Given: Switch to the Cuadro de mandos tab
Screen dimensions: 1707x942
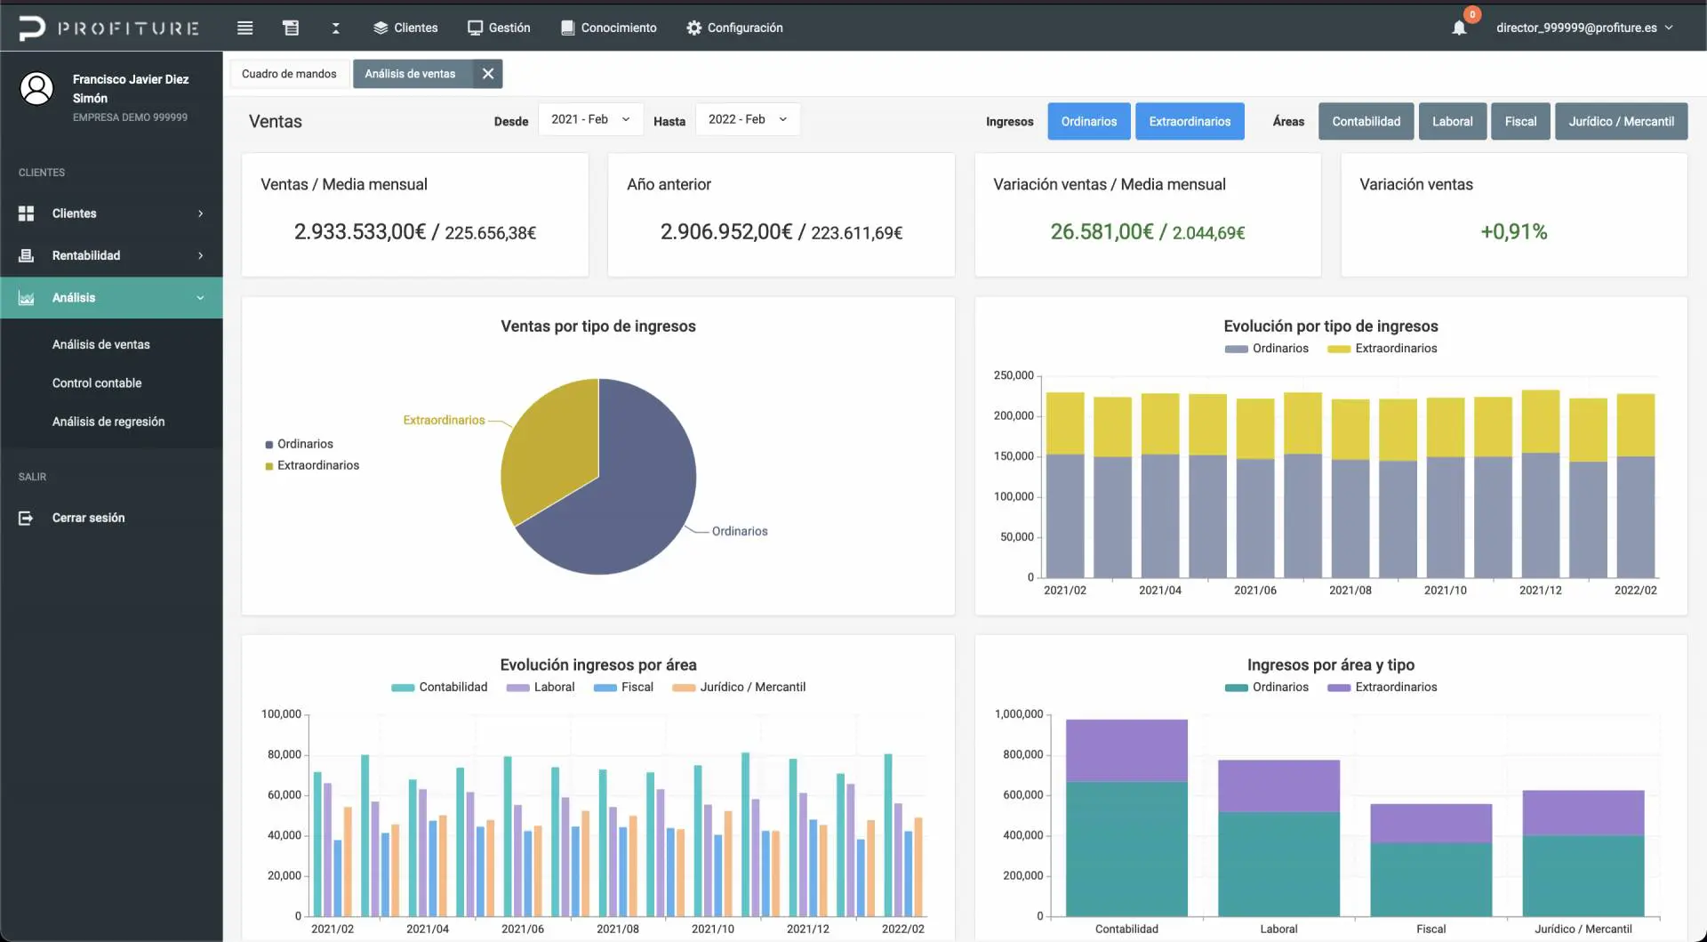Looking at the screenshot, I should [x=289, y=74].
